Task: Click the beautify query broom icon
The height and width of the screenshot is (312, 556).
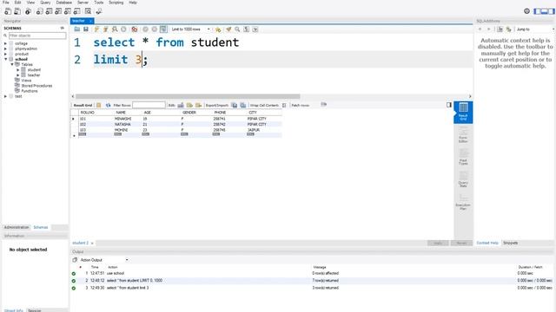Action: tap(228, 29)
